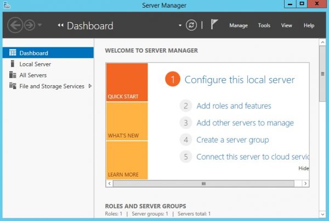The image size is (329, 221).
Task: Click the Local Server icon
Action: click(13, 64)
